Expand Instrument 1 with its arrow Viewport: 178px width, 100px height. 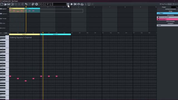(x=157, y=19)
